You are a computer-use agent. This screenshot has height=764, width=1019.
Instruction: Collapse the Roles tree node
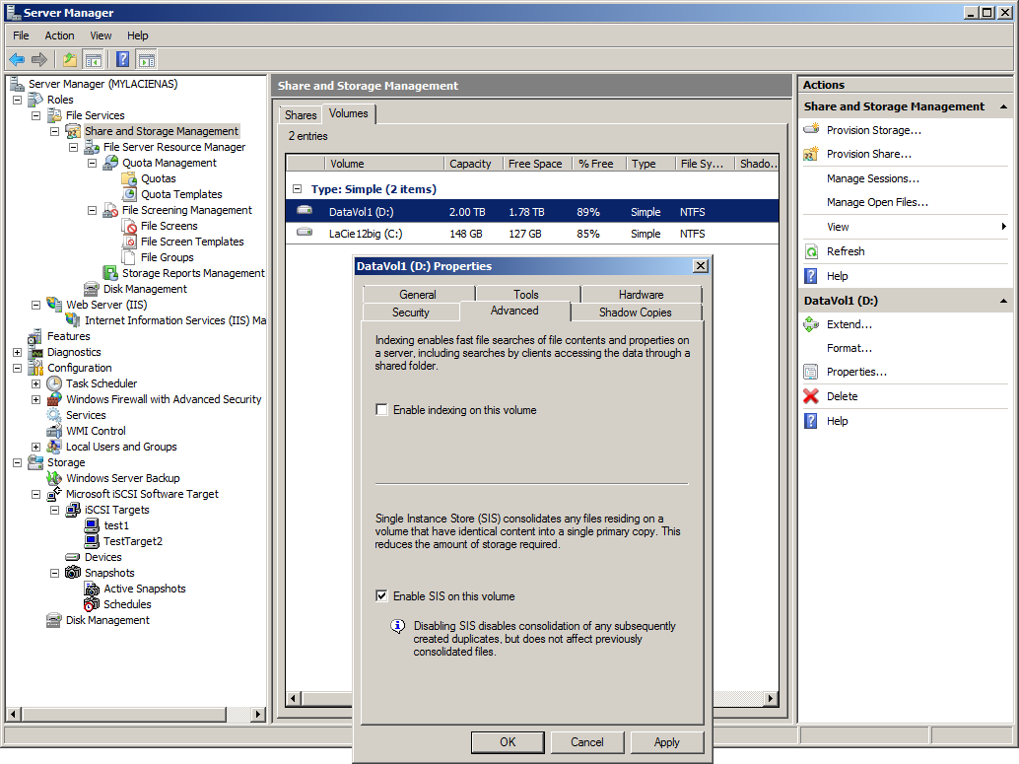coord(18,100)
